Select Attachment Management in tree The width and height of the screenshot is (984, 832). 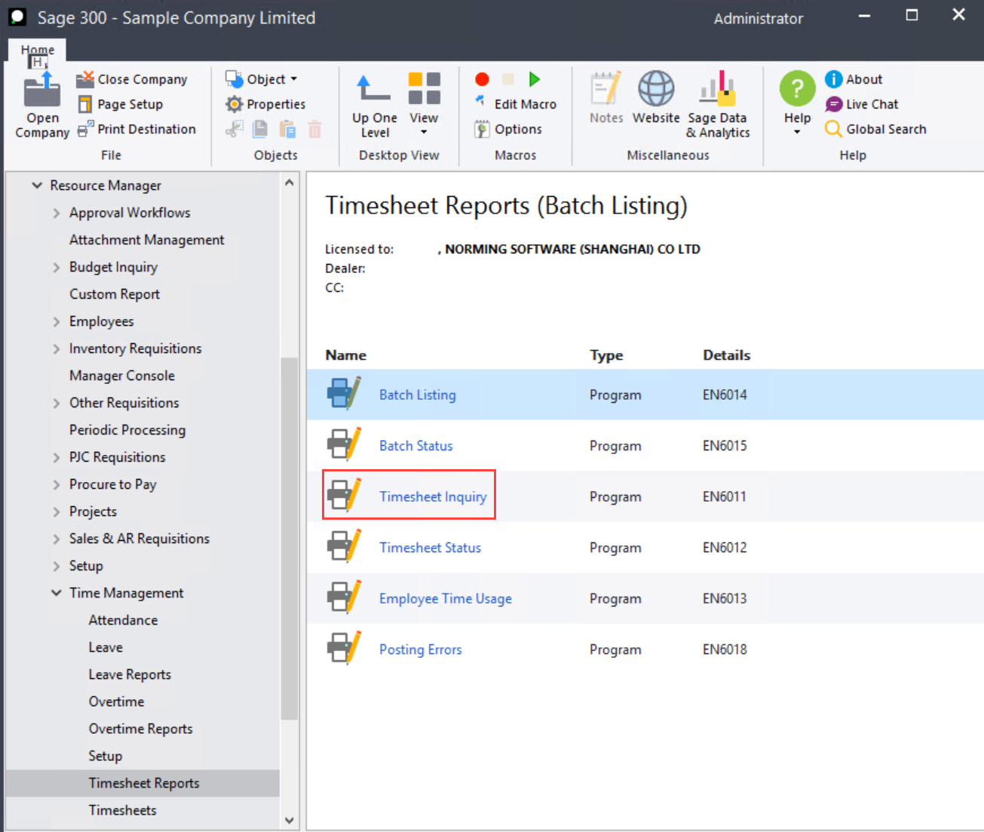point(147,240)
